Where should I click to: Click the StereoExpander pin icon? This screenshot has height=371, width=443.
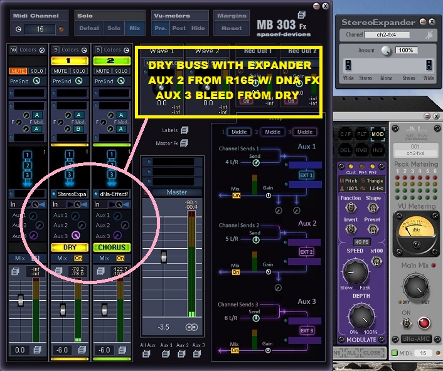click(429, 35)
